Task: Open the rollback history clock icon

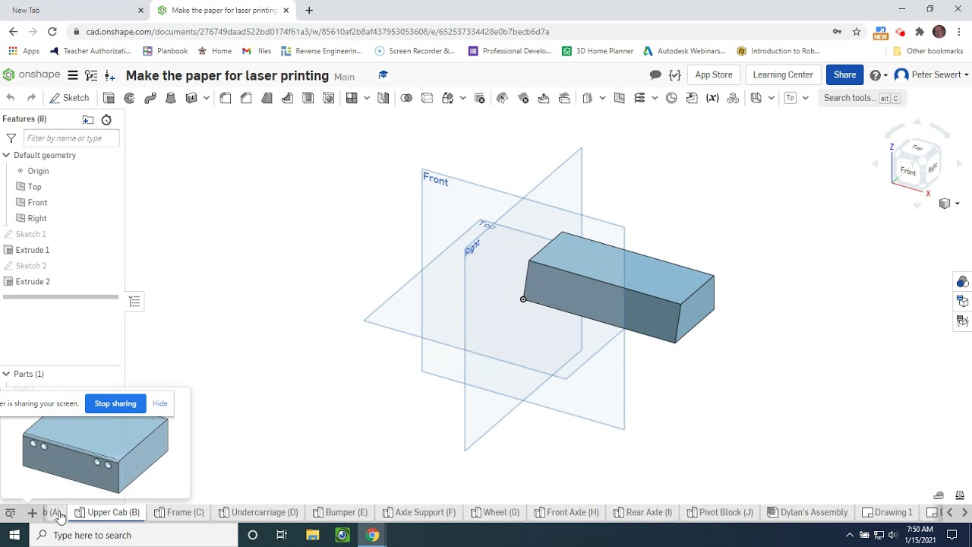Action: 106,119
